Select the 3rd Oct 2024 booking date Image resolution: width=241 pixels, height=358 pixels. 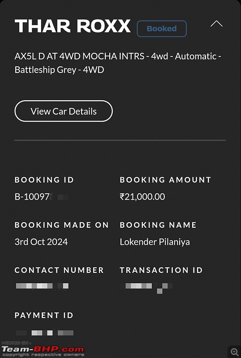click(x=41, y=242)
